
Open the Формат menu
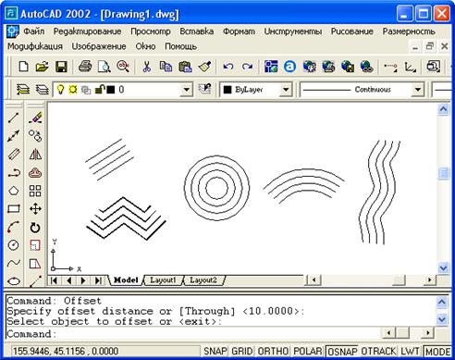point(239,31)
